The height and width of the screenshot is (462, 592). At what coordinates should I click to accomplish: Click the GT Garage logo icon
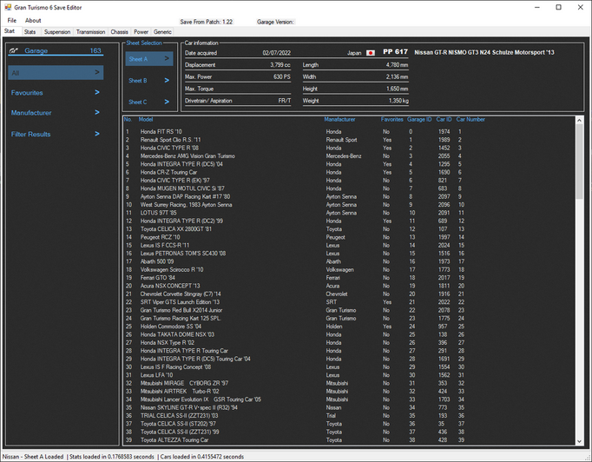click(x=14, y=50)
